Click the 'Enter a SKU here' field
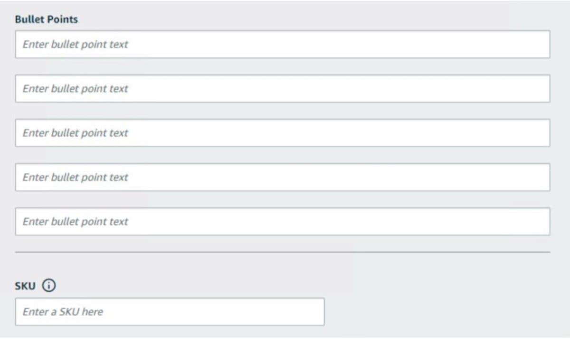Image resolution: width=570 pixels, height=339 pixels. point(170,312)
